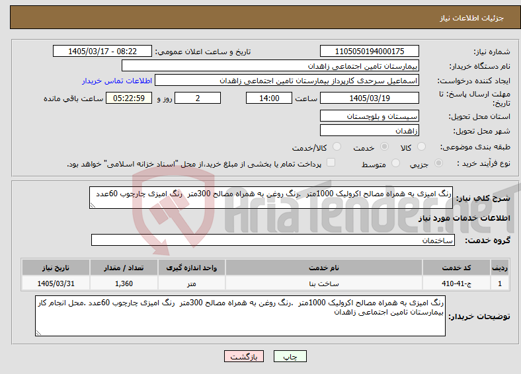This screenshot has width=521, height=374.
Task: Click the ساعت باقی مانده label
Action: click(x=73, y=98)
